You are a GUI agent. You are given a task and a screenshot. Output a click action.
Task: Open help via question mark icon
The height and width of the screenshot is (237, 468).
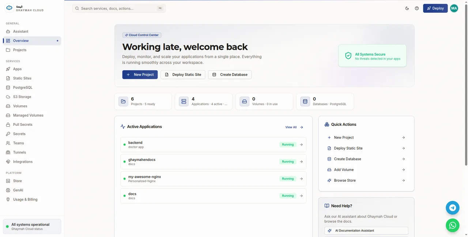pos(417,8)
